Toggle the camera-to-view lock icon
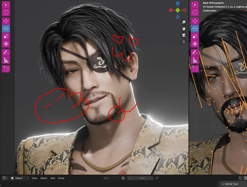Viewport: 247px width, 187px height. point(184,42)
